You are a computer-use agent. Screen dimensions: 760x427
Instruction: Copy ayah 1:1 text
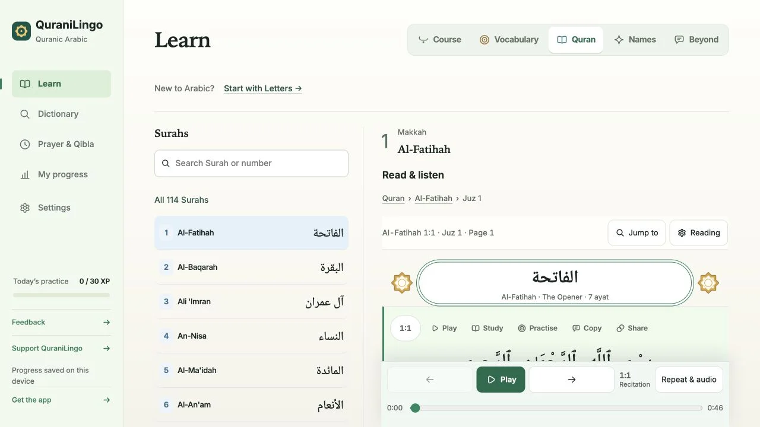pos(587,328)
